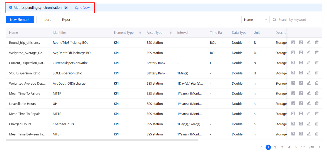Delete the Unavailable Hours element
The width and height of the screenshot is (327, 156).
(317, 103)
